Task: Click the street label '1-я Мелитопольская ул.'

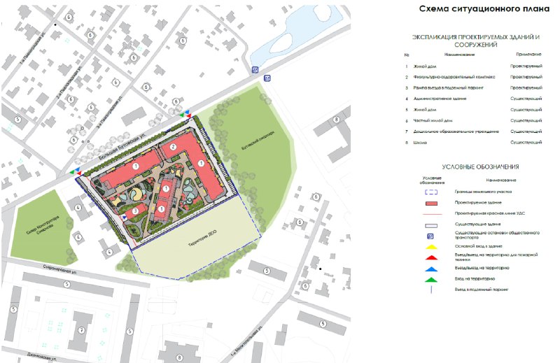Action: (247, 341)
